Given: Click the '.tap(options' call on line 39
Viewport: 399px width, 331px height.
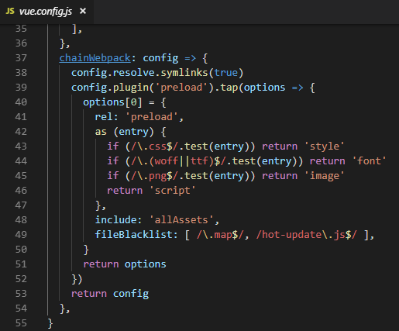Looking at the screenshot, I should click(x=249, y=88).
